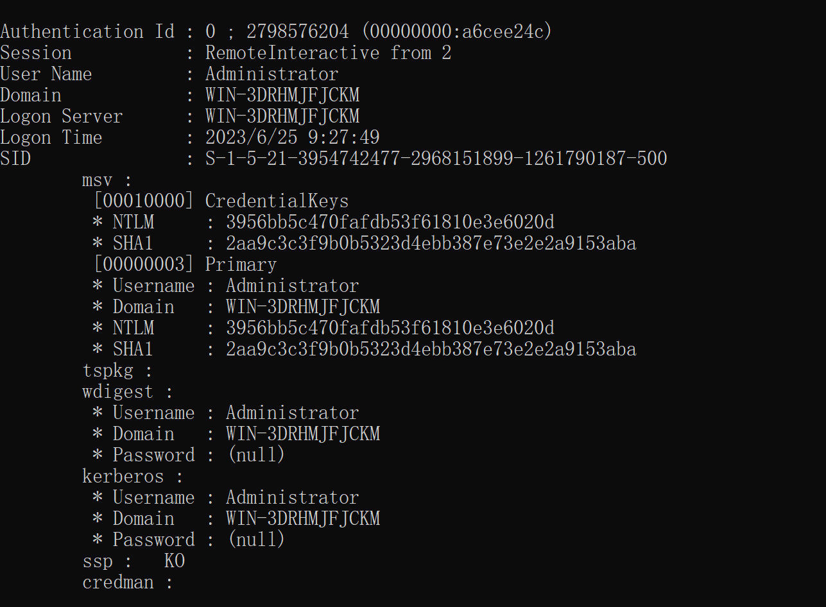Click the NTLM hash under Primary
Screen dimensions: 826x607
(390, 328)
